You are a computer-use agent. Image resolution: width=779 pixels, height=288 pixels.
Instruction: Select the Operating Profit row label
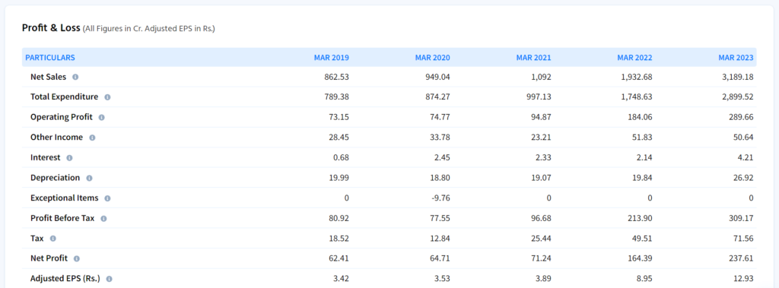coord(62,117)
